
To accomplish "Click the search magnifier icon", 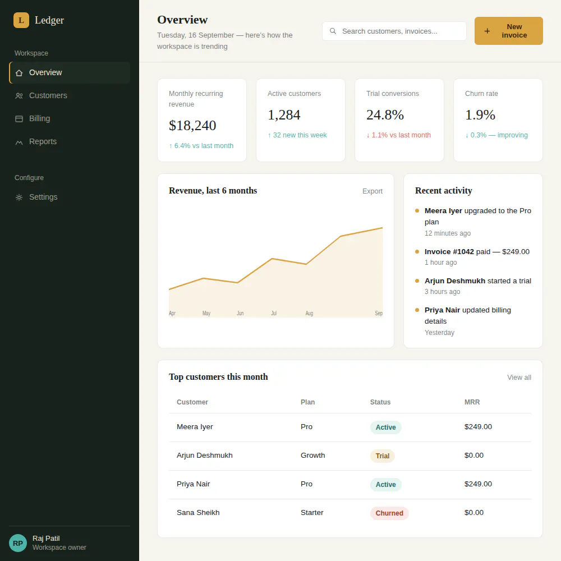I will tap(333, 31).
